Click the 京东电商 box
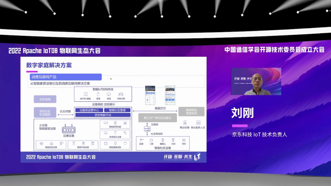This screenshot has width=331, height=186. tap(45, 99)
